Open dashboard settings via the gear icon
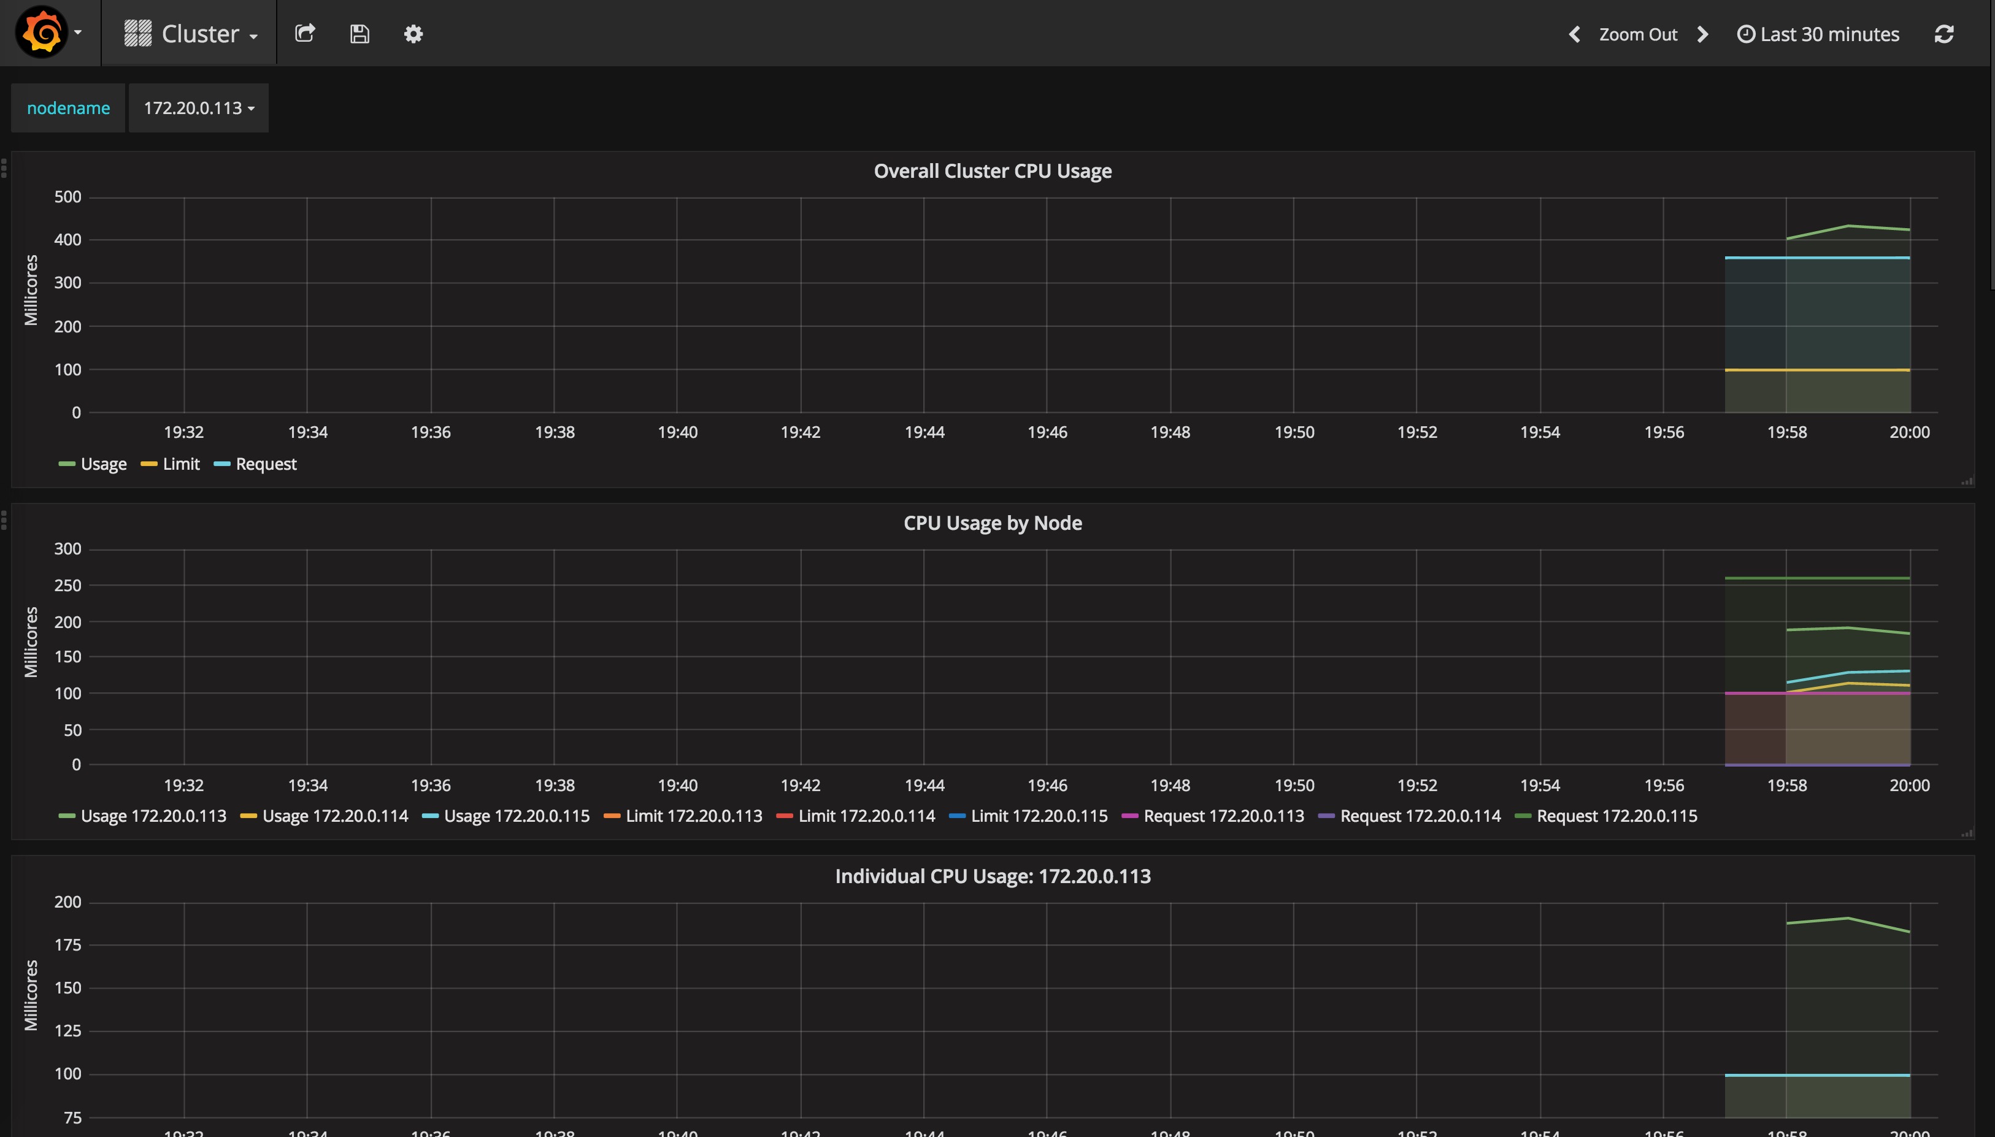This screenshot has height=1137, width=1995. coord(413,34)
